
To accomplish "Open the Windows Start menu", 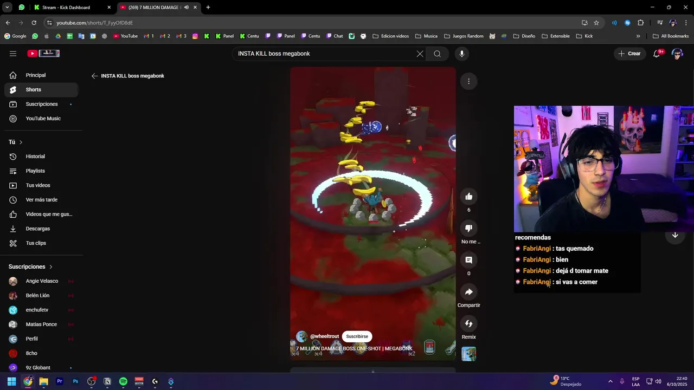I will [x=11, y=381].
